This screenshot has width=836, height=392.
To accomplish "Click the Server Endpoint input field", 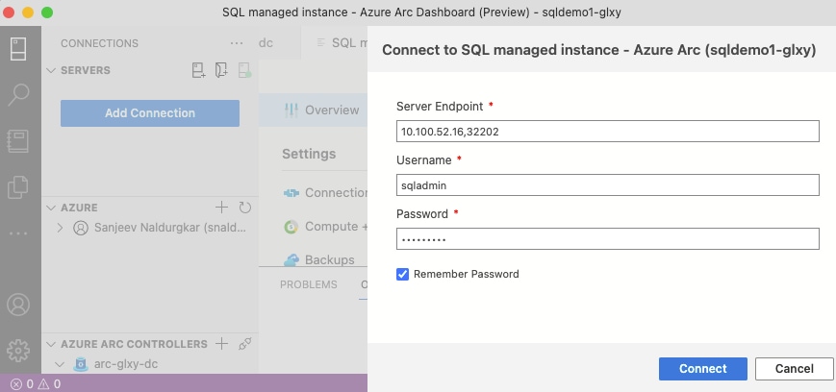I will [608, 131].
